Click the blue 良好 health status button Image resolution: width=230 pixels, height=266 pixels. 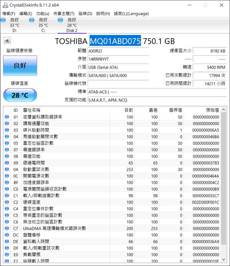coord(20,66)
